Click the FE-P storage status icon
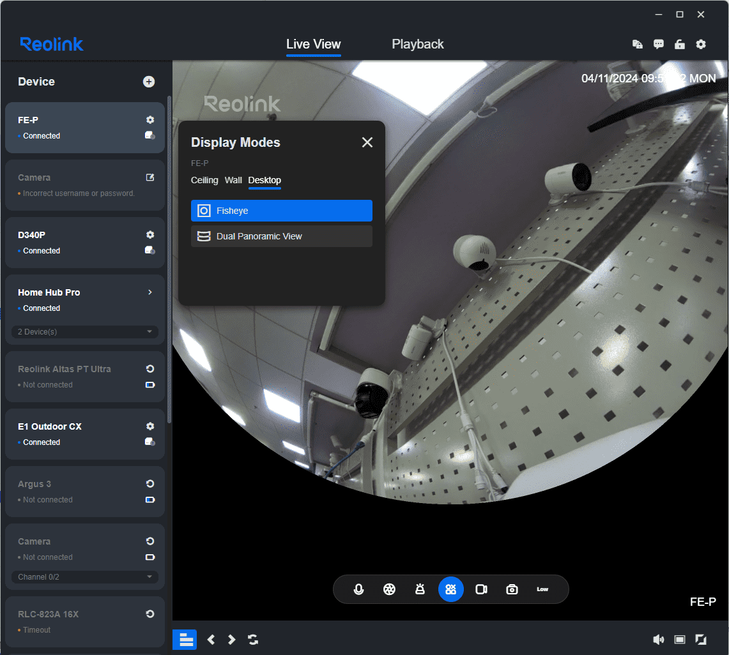Screen dimensions: 729x655 coord(150,135)
